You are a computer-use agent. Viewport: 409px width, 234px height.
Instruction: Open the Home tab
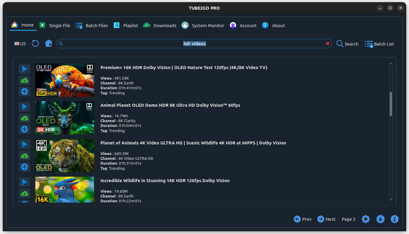(23, 25)
